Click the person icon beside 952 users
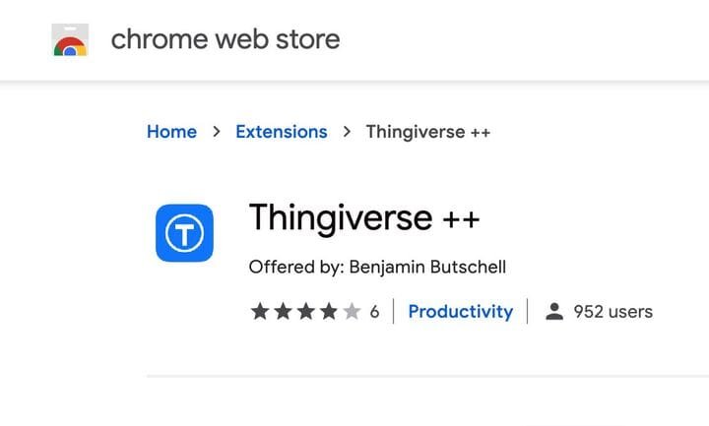Viewport: 709px width, 426px height. click(554, 312)
